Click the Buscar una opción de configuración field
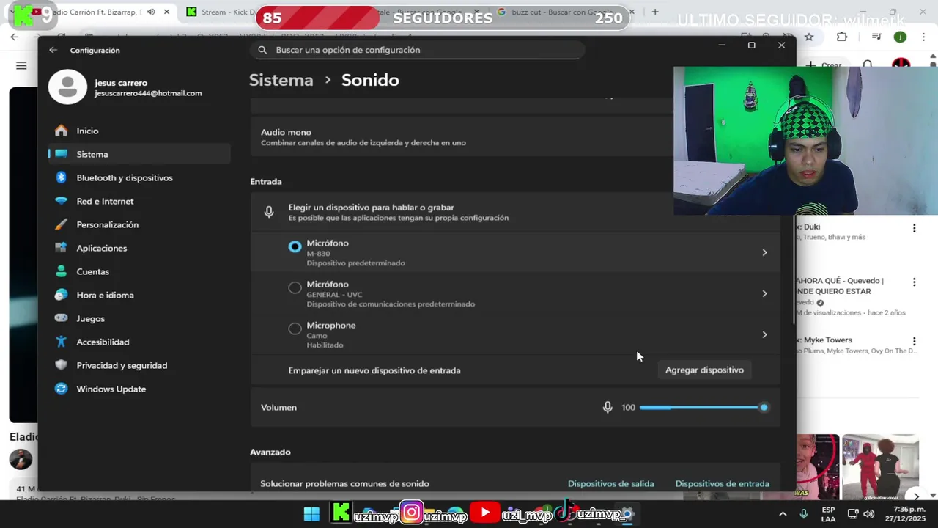938x528 pixels. (417, 50)
